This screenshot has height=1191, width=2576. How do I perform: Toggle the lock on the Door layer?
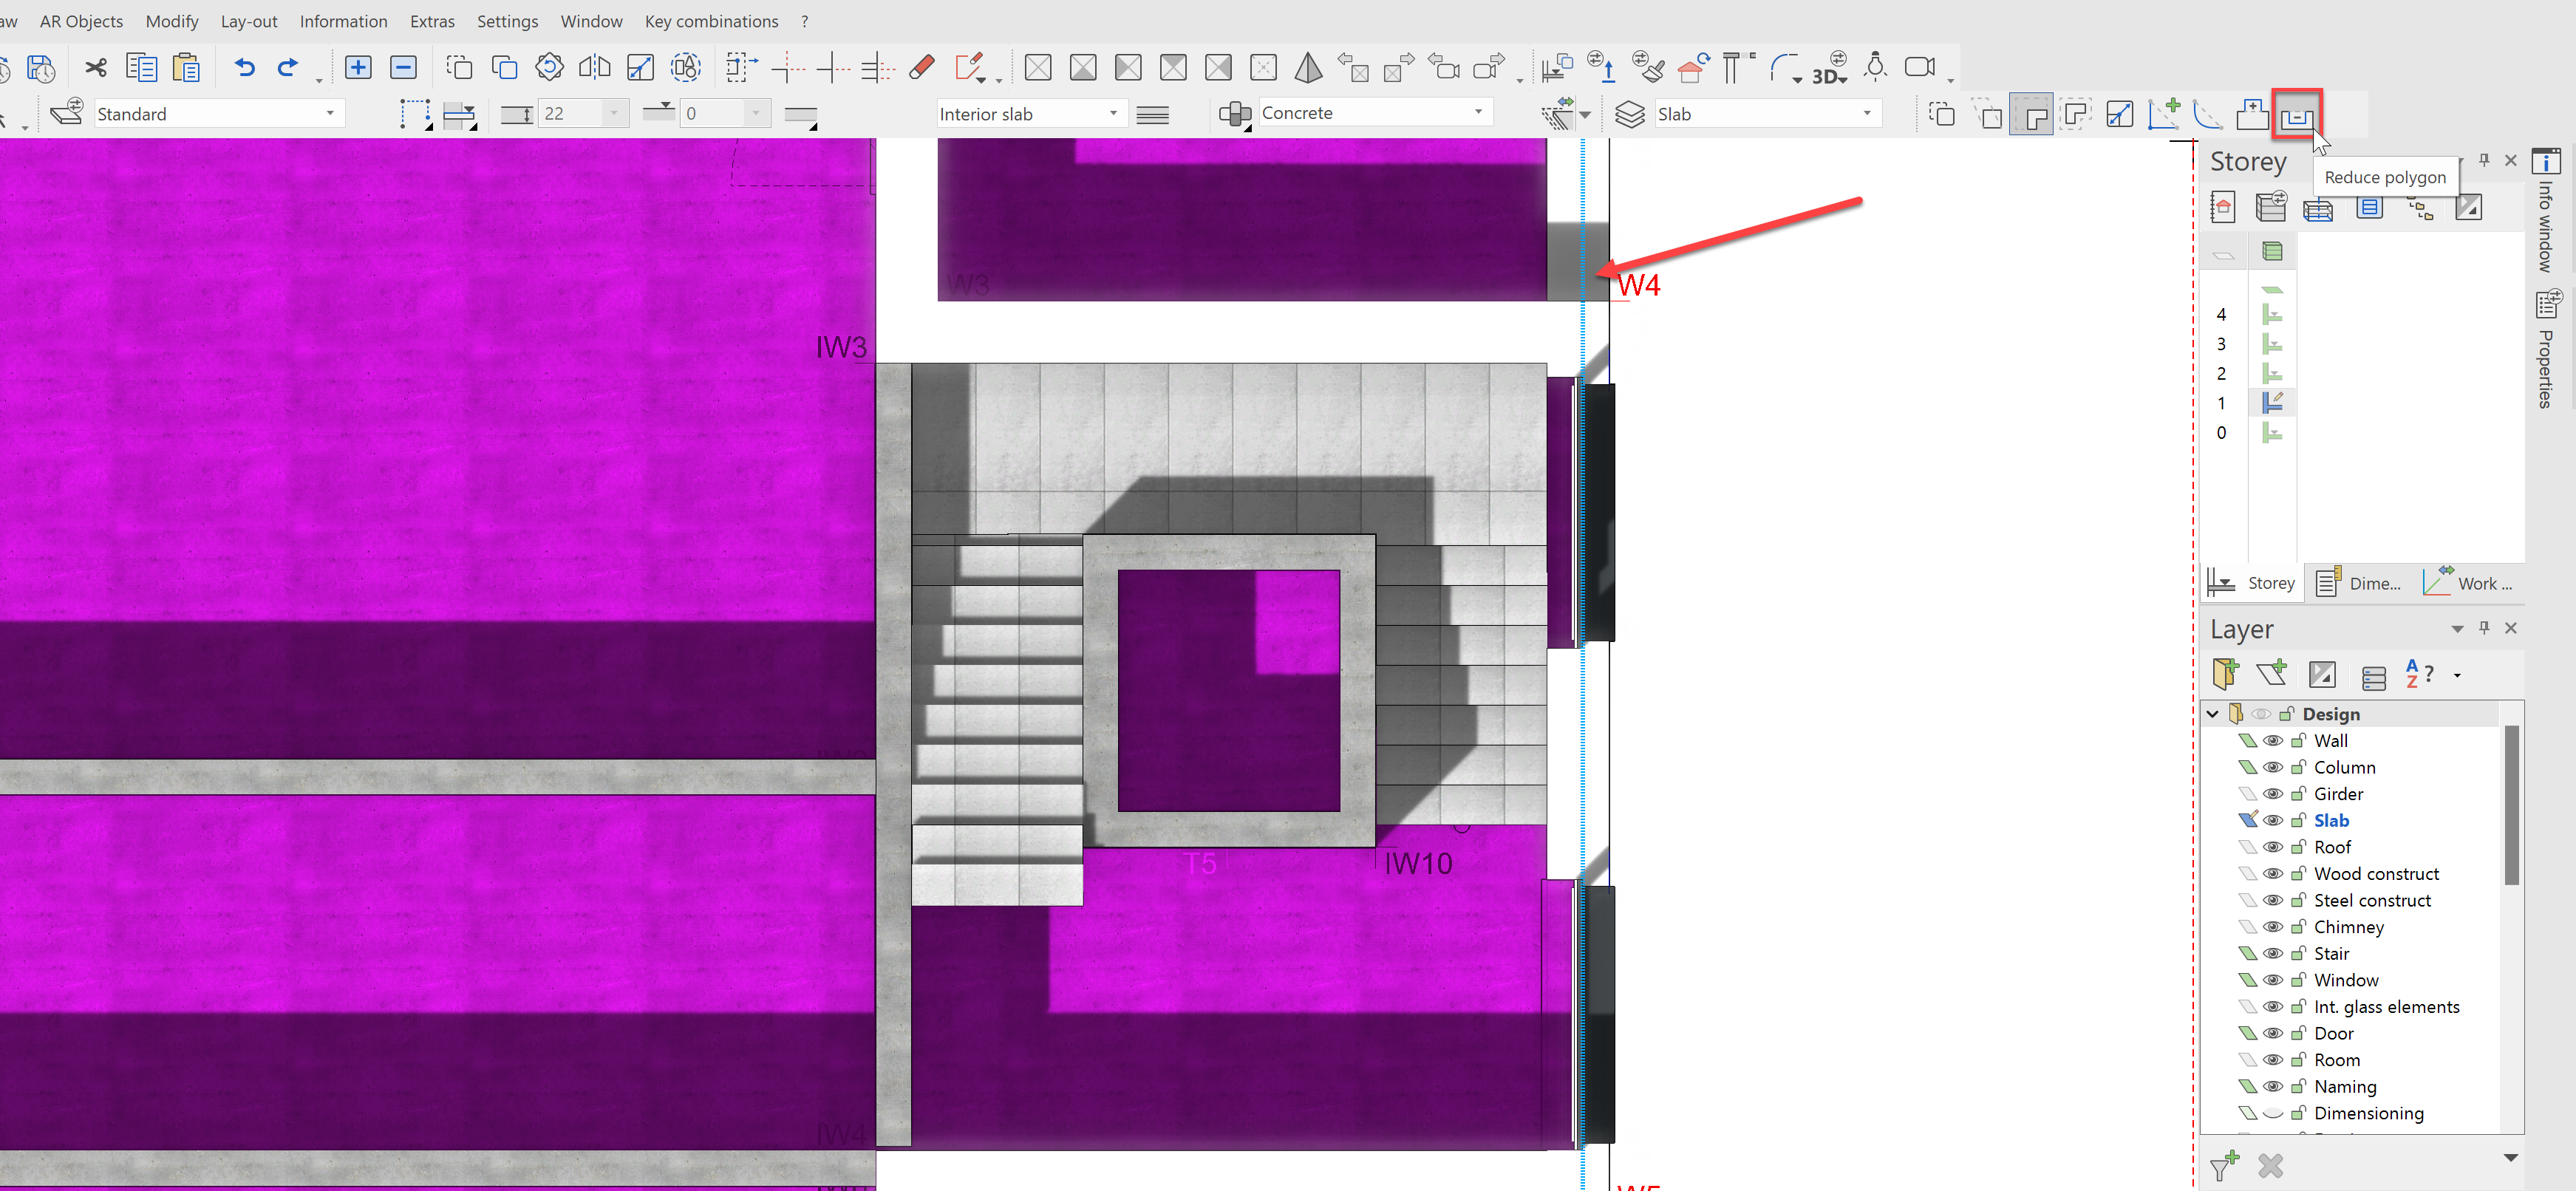[2298, 1033]
